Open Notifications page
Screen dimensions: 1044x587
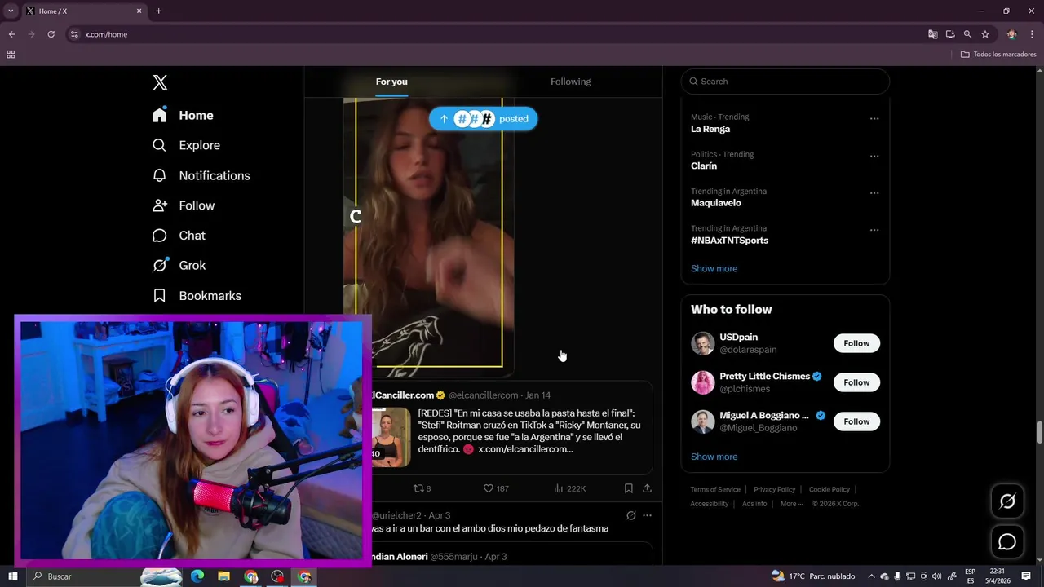click(201, 175)
